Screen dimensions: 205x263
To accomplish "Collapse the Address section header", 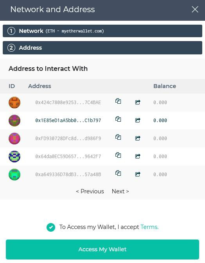I will click(x=102, y=48).
